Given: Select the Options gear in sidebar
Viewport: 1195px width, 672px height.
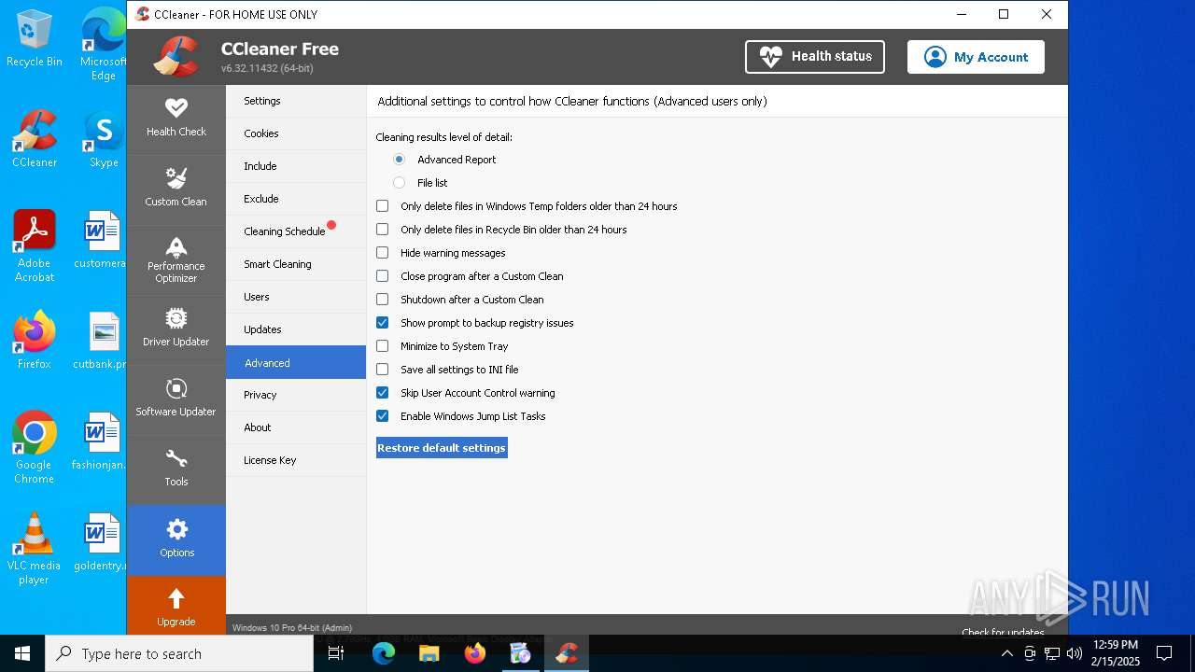Looking at the screenshot, I should pyautogui.click(x=176, y=539).
